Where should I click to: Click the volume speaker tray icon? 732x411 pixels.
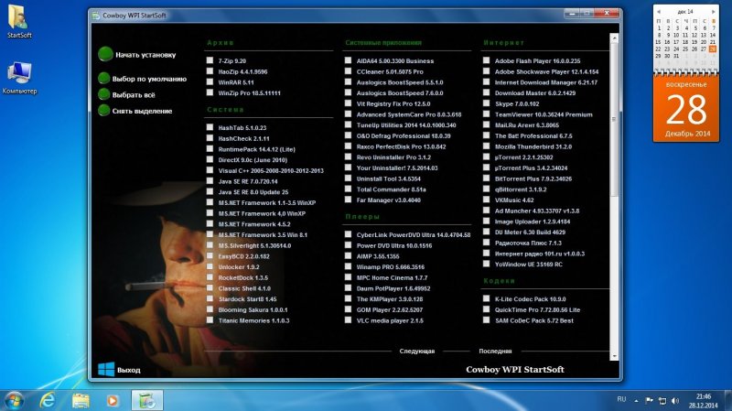pos(675,401)
